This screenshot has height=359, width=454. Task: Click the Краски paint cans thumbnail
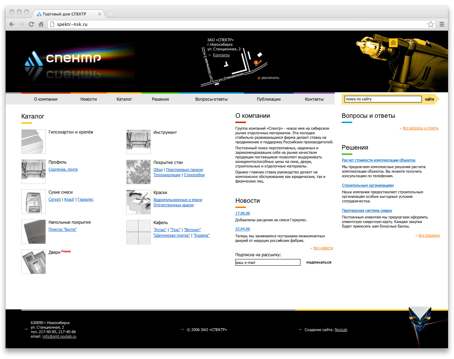click(139, 202)
